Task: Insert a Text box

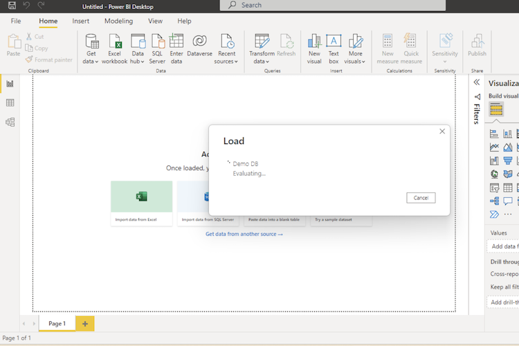Action: [x=334, y=48]
